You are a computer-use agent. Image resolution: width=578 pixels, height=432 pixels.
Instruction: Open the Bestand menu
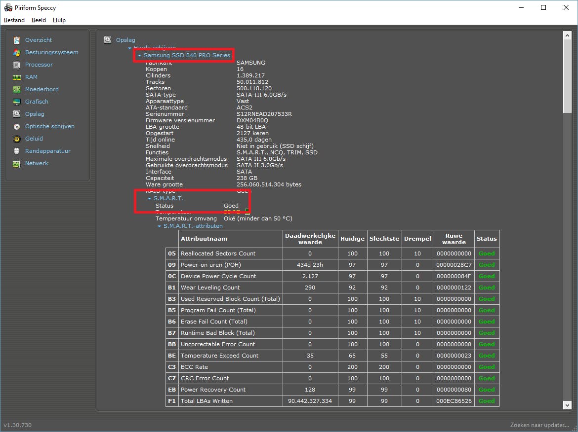pos(14,20)
